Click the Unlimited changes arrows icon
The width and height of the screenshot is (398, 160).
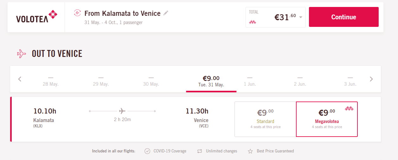pos(200,151)
